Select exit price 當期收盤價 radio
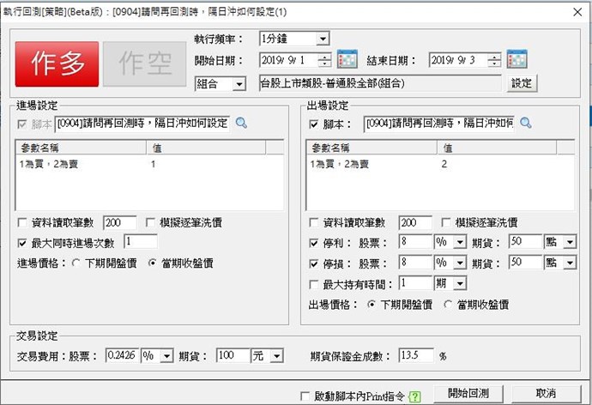 (x=448, y=305)
